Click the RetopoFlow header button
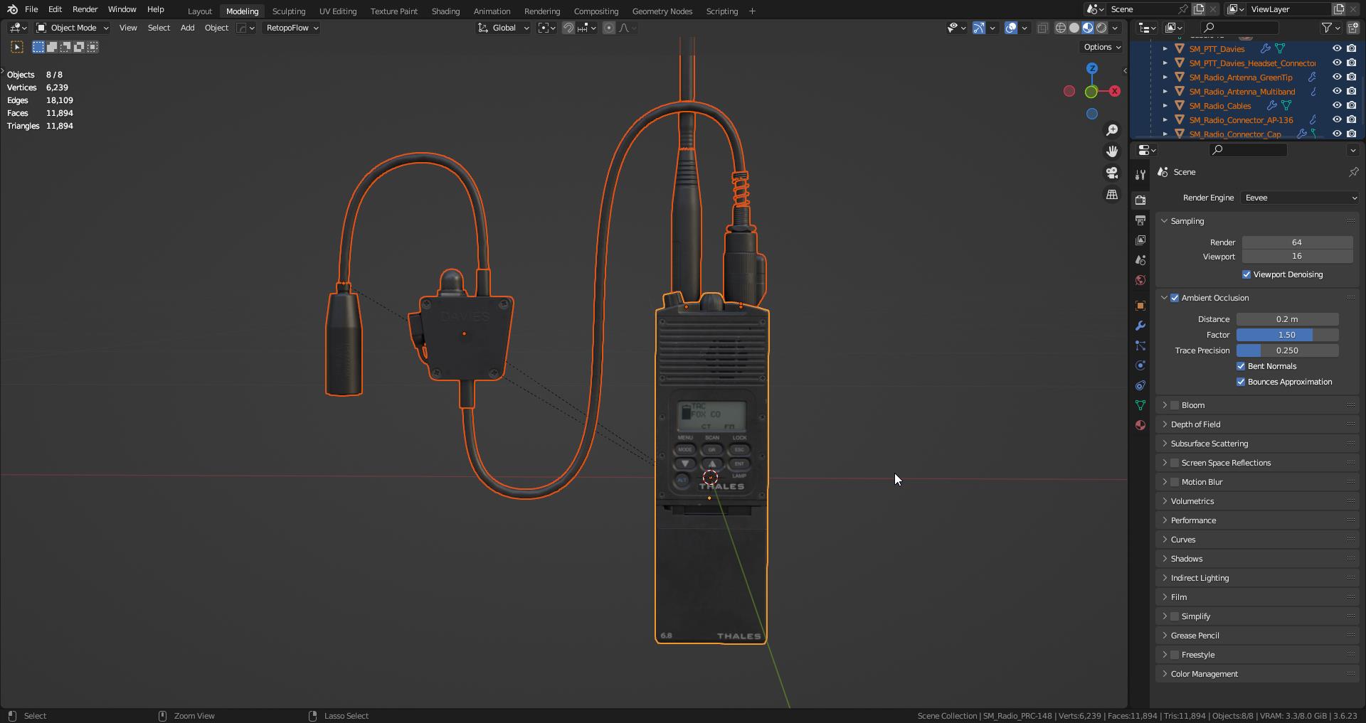 point(292,28)
